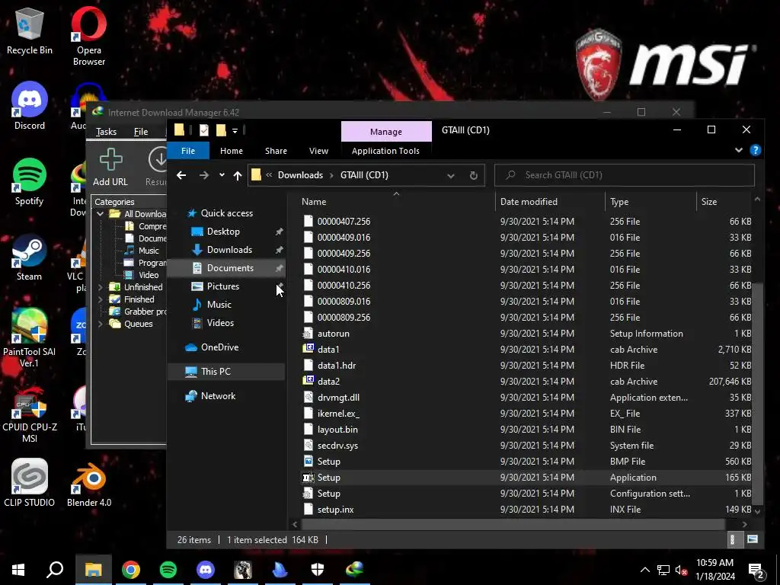The width and height of the screenshot is (780, 585).
Task: Open the Discord desktop shortcut
Action: point(30,105)
